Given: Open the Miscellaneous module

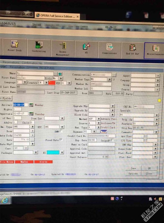Looking at the screenshot, I should coord(155,50).
